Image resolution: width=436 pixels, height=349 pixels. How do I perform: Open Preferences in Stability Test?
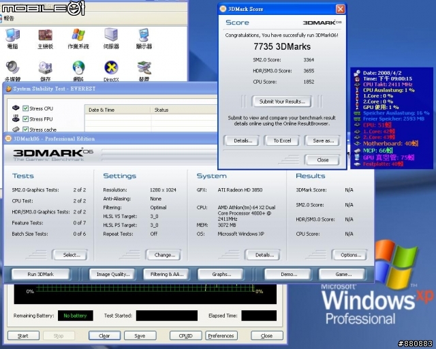221,335
